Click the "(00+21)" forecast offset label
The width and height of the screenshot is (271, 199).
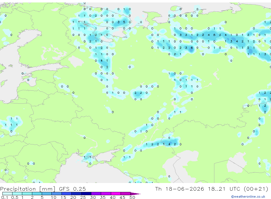click(256, 189)
